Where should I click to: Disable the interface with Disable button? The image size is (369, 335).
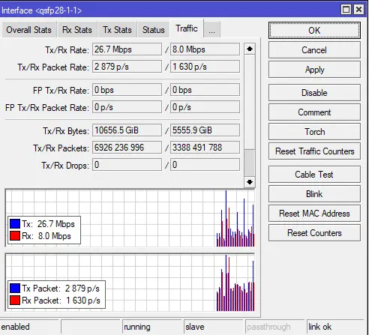(x=314, y=93)
